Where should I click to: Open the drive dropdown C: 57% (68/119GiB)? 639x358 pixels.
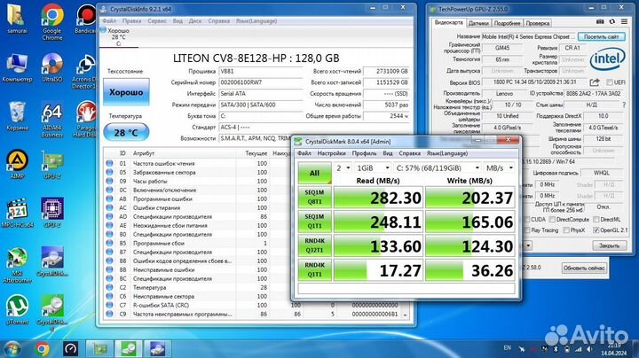coord(438,168)
